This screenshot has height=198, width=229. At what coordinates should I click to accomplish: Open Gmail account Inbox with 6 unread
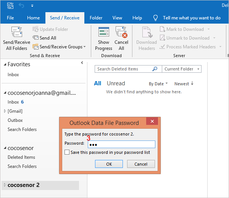pyautogui.click(x=16, y=102)
